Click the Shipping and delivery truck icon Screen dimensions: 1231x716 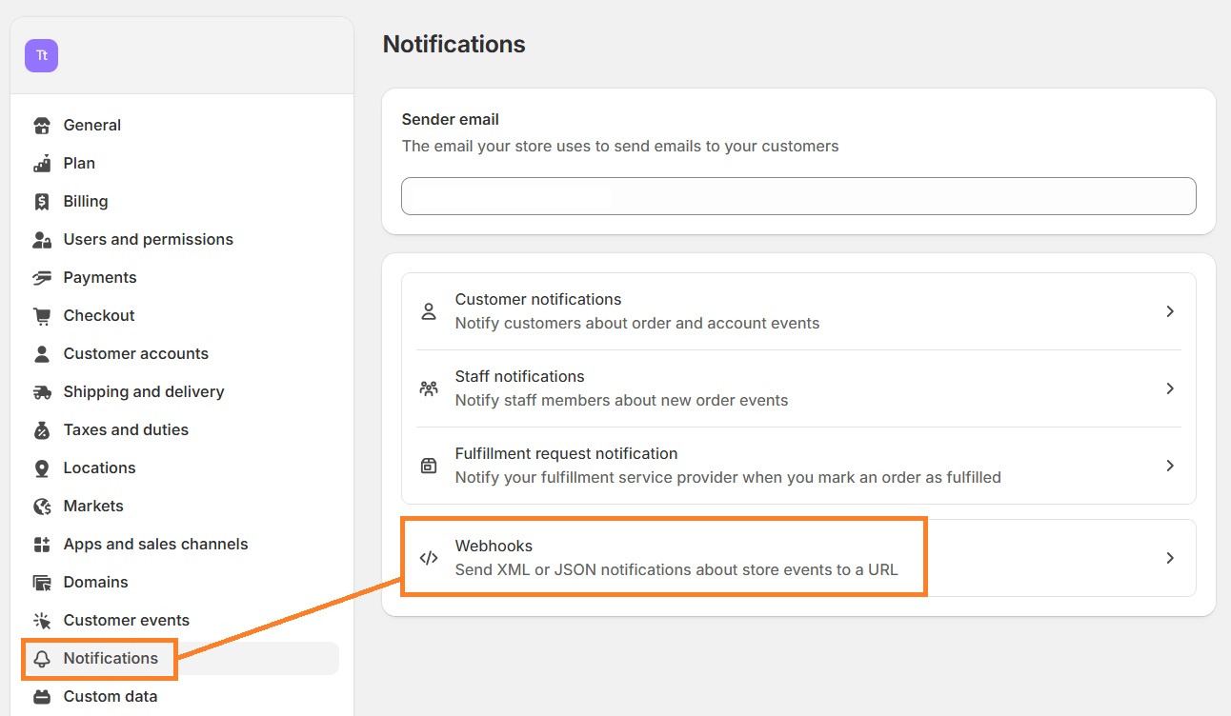pos(42,391)
